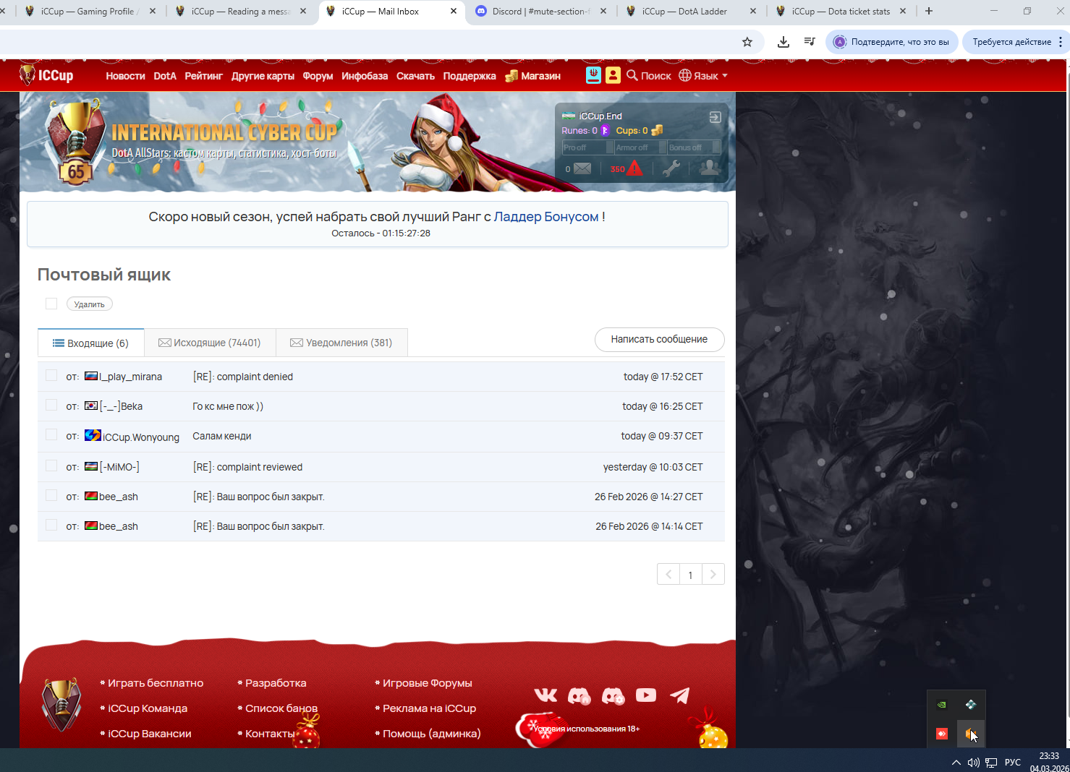
Task: Expand the Язык language dropdown
Action: [703, 75]
